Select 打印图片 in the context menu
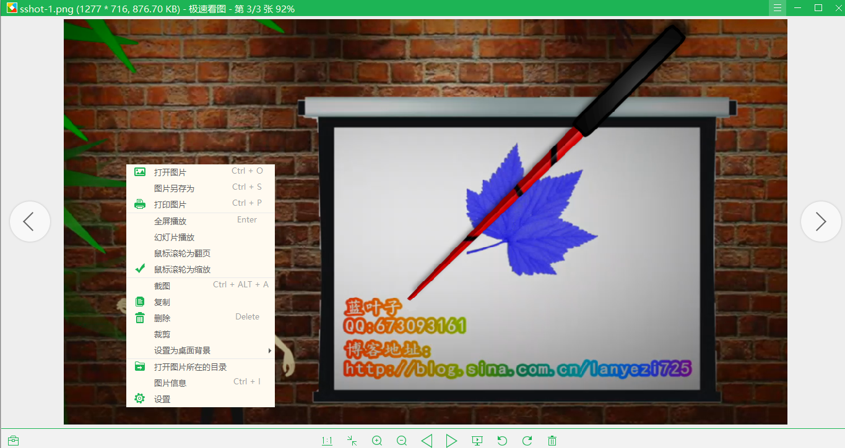 pos(201,205)
